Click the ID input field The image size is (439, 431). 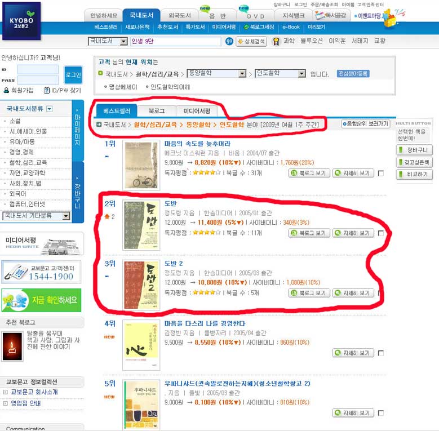[x=38, y=69]
